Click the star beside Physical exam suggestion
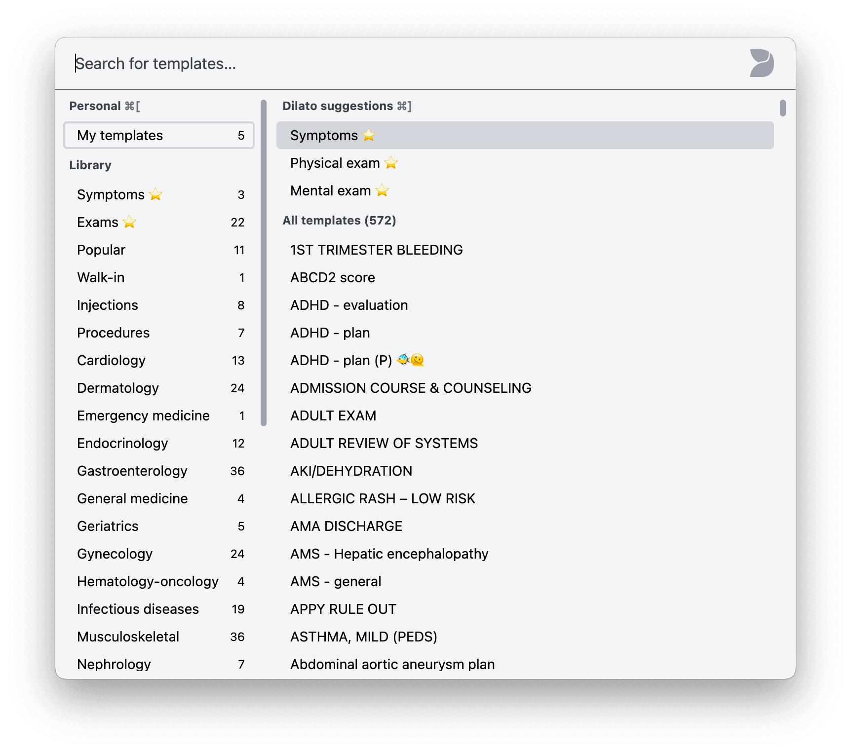851x752 pixels. pyautogui.click(x=390, y=162)
